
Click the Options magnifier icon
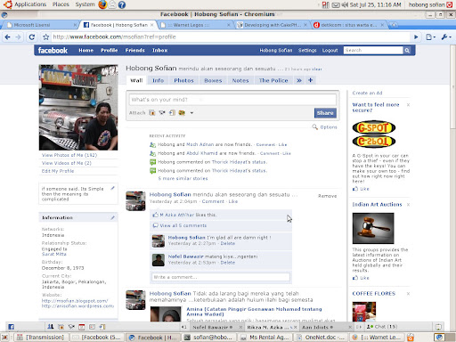click(x=314, y=127)
